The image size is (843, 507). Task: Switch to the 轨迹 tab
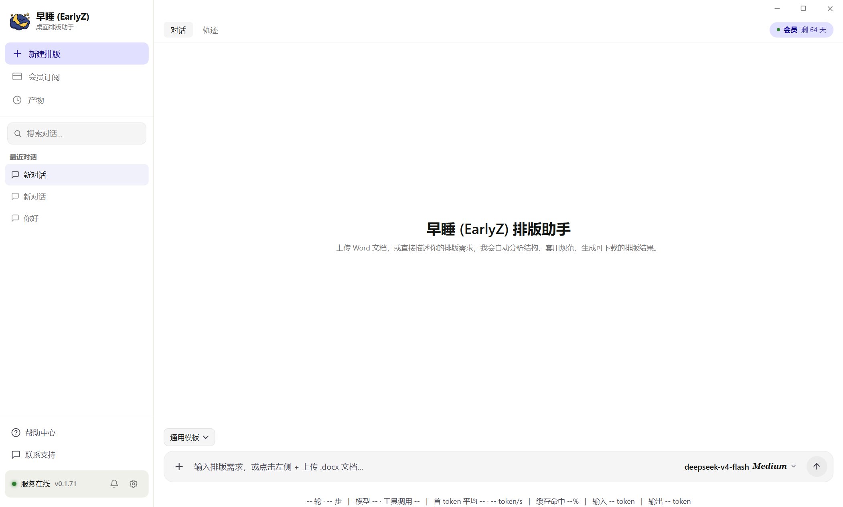pos(210,30)
